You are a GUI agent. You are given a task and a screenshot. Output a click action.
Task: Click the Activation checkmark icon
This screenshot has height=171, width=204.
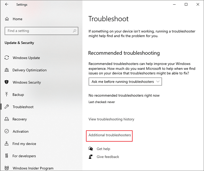coord(7,131)
